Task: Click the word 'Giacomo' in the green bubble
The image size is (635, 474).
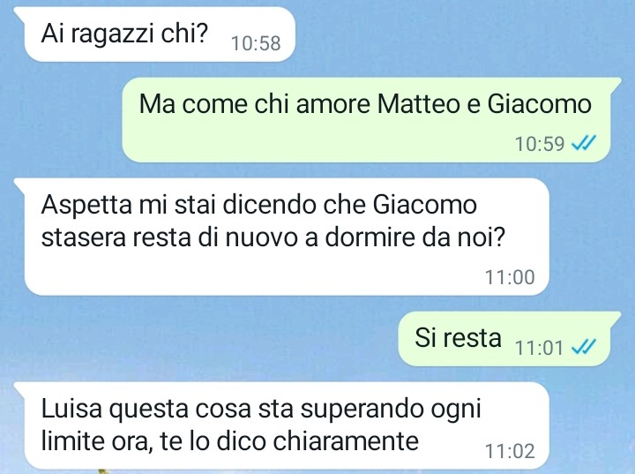Action: coord(540,104)
